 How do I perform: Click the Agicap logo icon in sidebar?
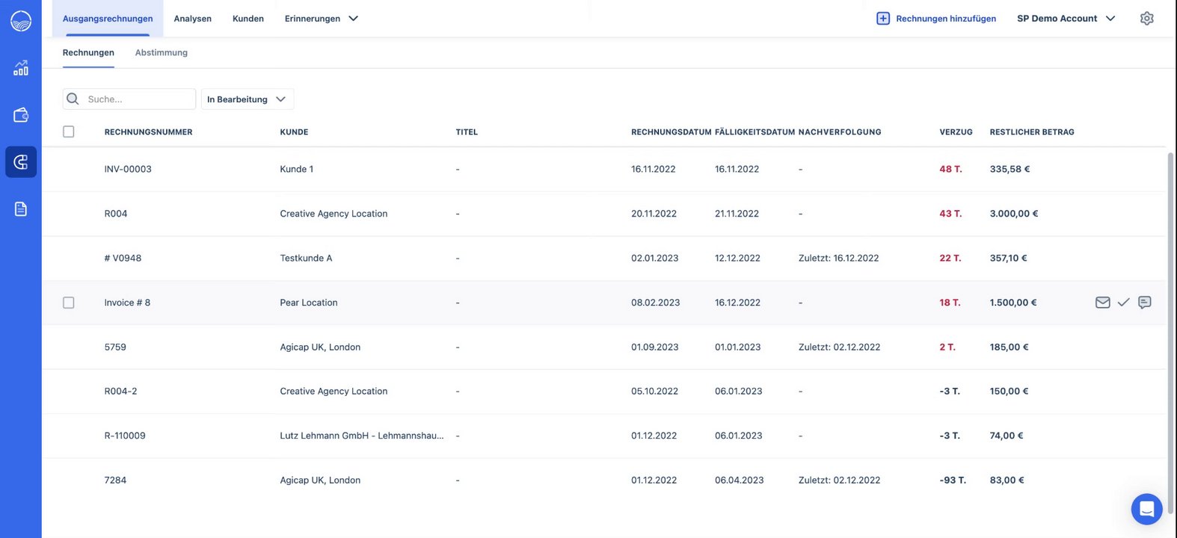click(21, 20)
